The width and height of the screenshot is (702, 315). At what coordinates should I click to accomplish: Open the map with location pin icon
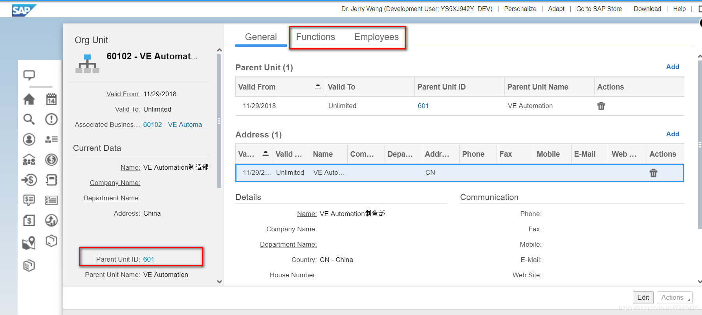click(x=29, y=243)
